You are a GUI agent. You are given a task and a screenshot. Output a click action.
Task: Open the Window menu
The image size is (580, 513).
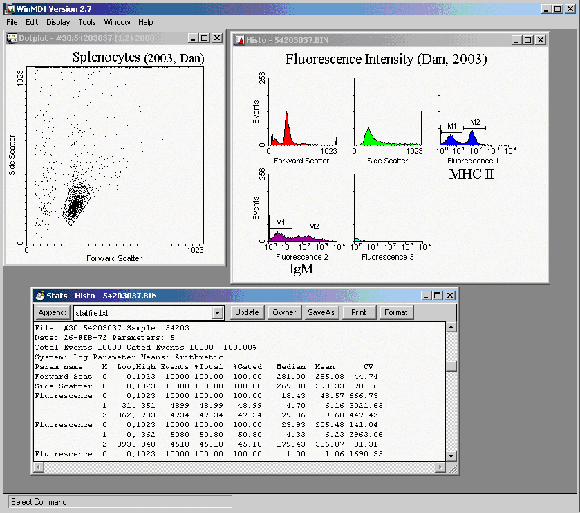pyautogui.click(x=117, y=22)
